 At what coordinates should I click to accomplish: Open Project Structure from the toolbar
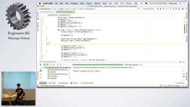pos(183,9)
